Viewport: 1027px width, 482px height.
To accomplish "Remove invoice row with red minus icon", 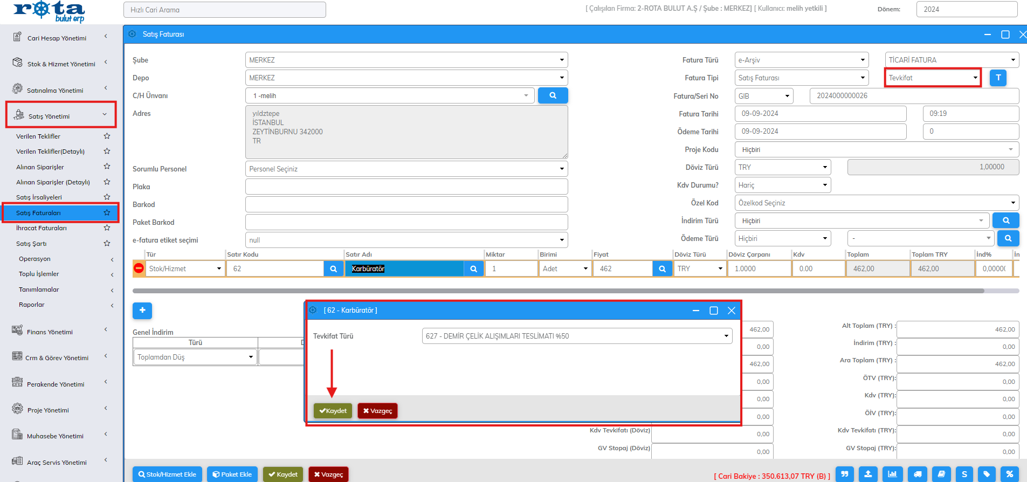I will point(139,268).
